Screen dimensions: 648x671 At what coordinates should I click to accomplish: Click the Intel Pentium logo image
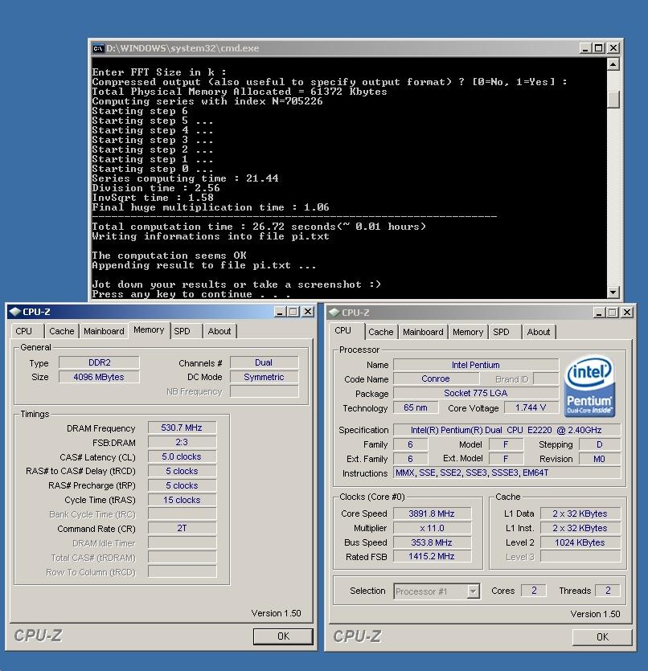[589, 387]
